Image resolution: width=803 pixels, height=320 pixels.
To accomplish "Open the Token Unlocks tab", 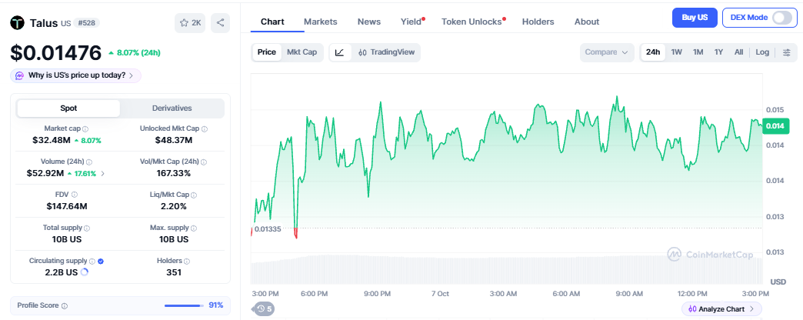I will [x=471, y=22].
